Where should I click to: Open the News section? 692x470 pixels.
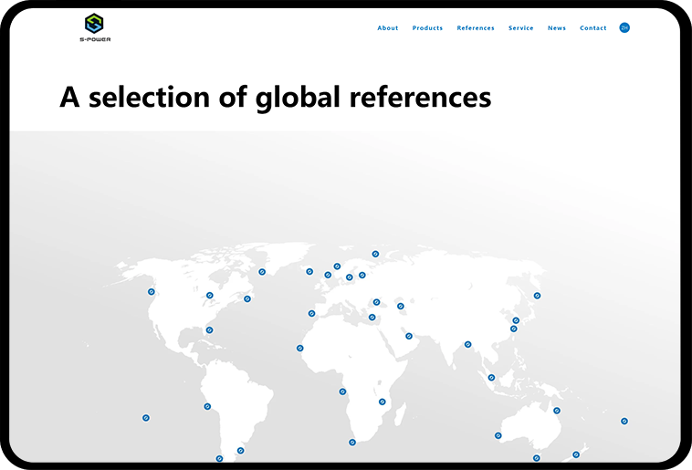(x=557, y=28)
